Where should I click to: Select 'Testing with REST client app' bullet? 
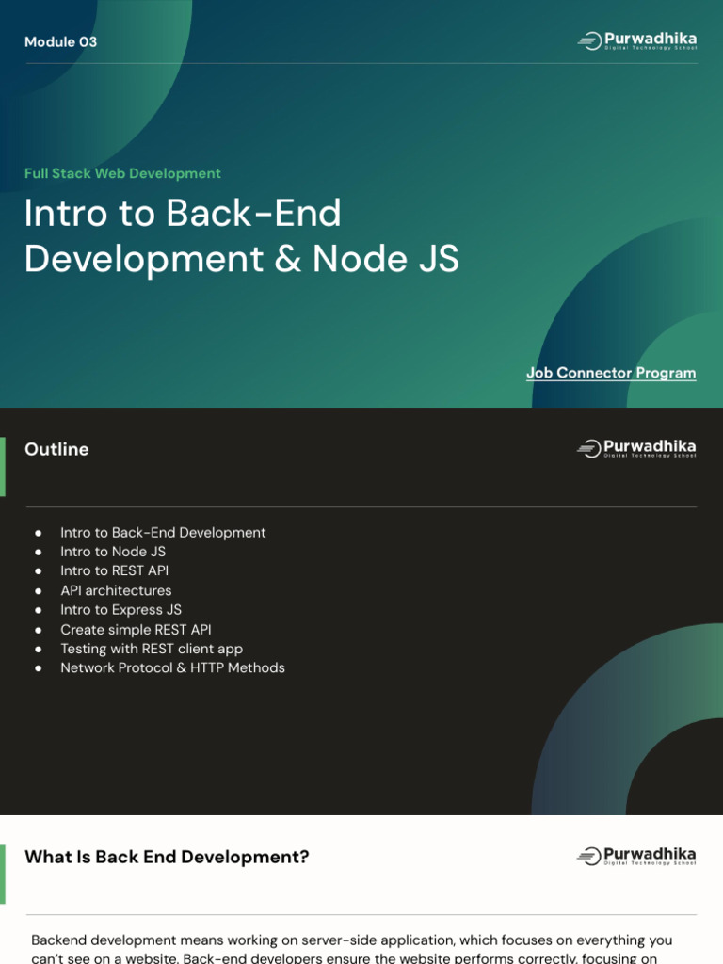click(152, 649)
